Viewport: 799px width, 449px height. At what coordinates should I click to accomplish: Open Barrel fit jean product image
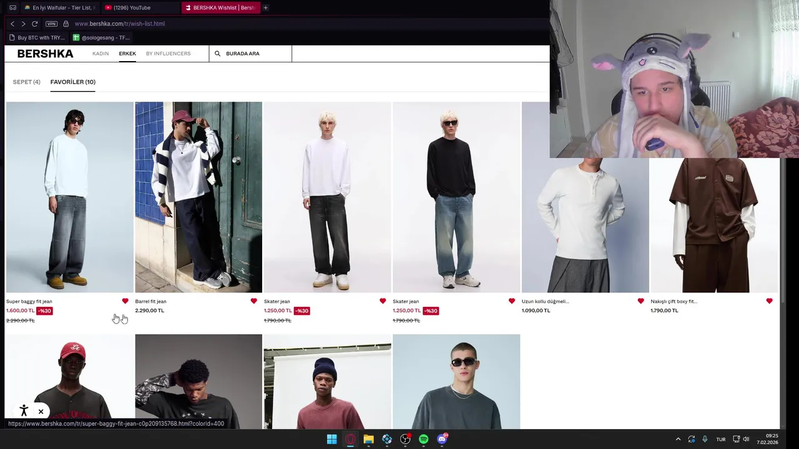(x=199, y=197)
